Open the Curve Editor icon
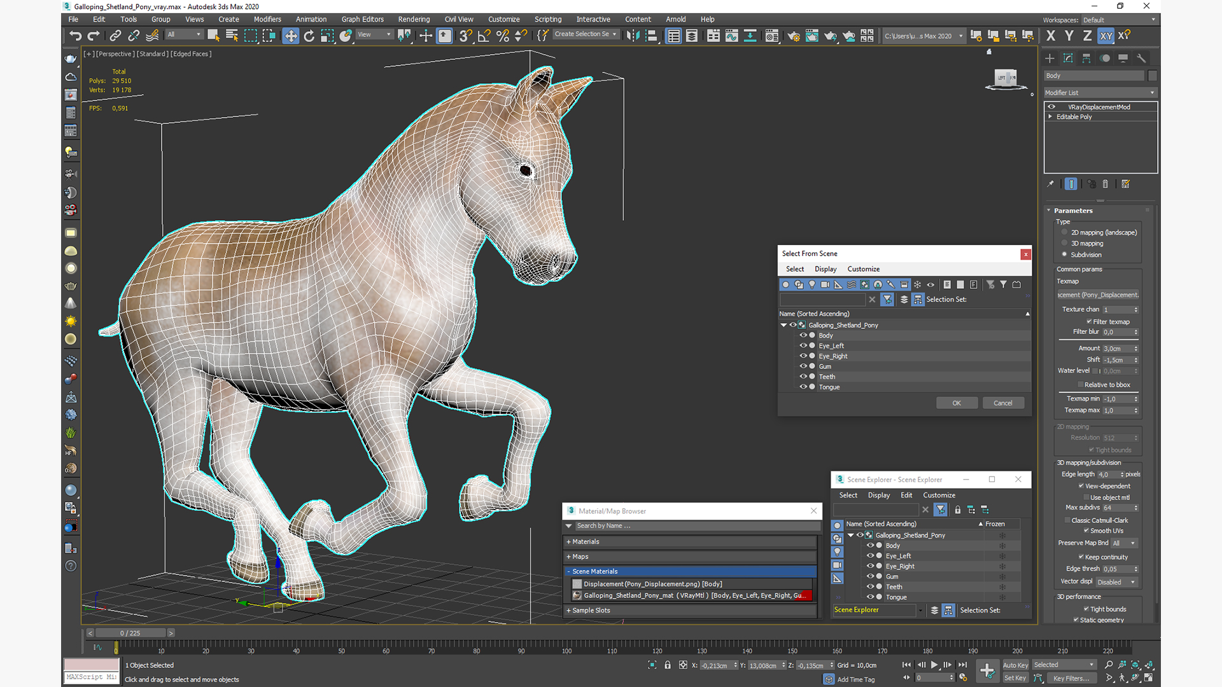Image resolution: width=1222 pixels, height=687 pixels. pos(732,36)
